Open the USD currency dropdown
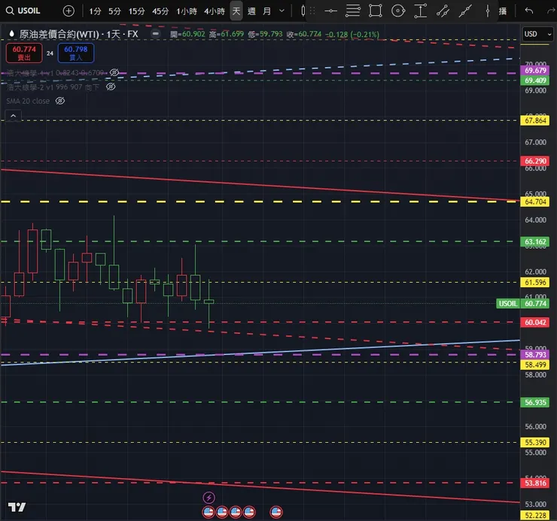Viewport: 557px width, 521px height. tap(538, 34)
